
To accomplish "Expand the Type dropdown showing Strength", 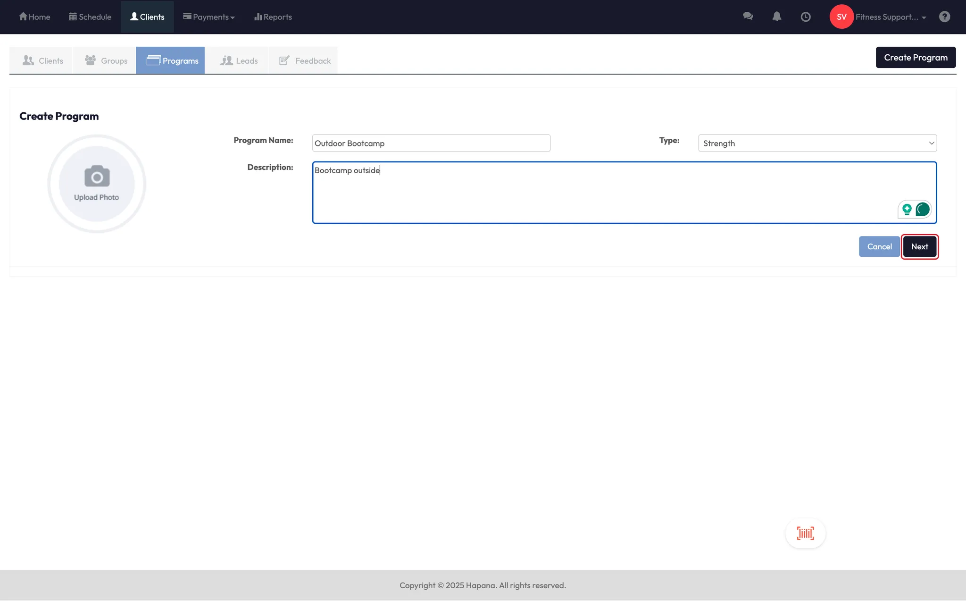I will click(x=817, y=143).
